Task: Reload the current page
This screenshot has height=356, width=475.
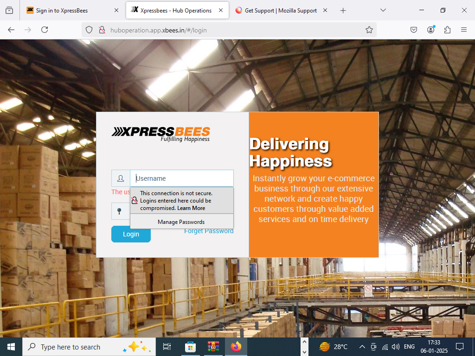Action: click(45, 30)
